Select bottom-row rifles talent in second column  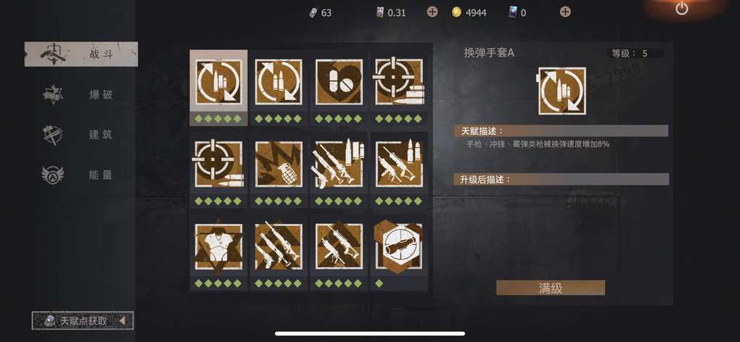pyautogui.click(x=279, y=246)
